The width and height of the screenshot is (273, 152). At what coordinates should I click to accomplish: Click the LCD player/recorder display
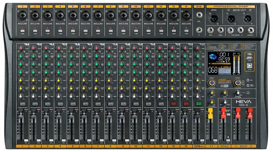coord(224,63)
